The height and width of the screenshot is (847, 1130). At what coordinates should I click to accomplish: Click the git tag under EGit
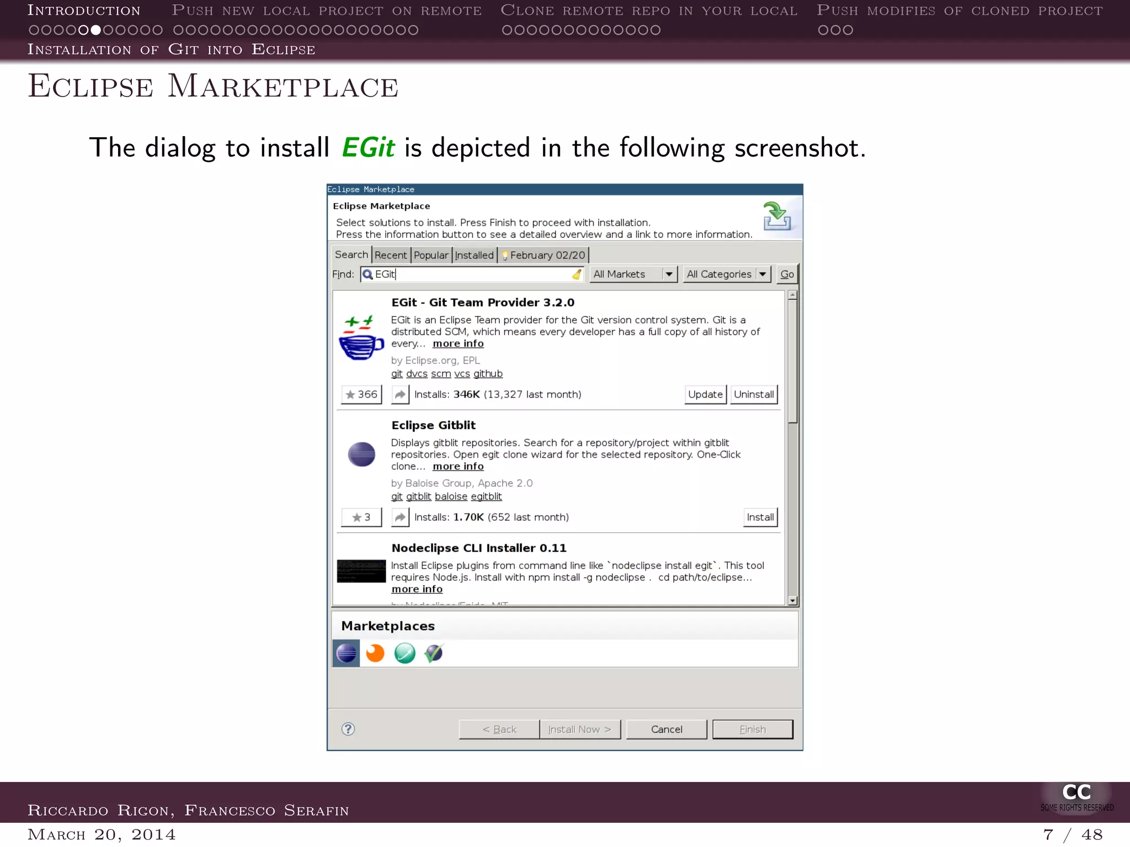pos(397,374)
